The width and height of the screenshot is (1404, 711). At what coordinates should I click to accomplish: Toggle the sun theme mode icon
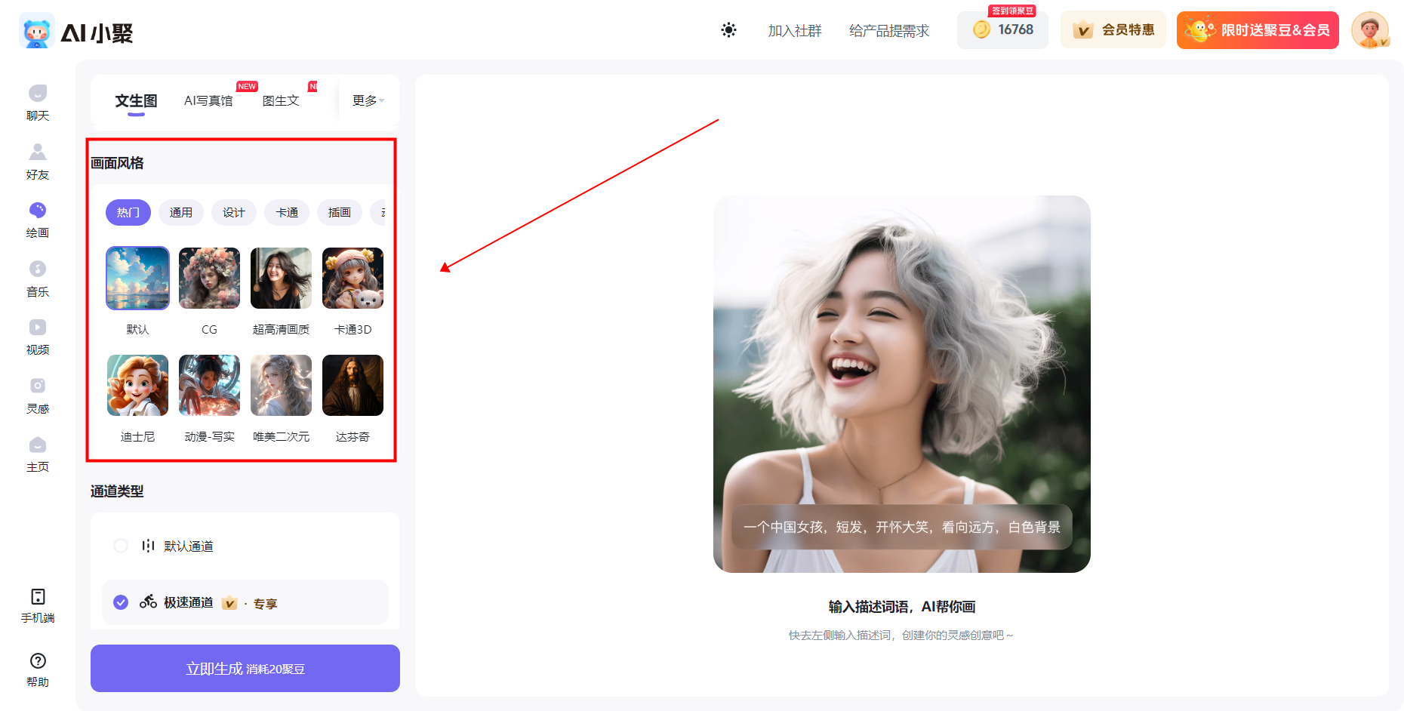coord(728,30)
